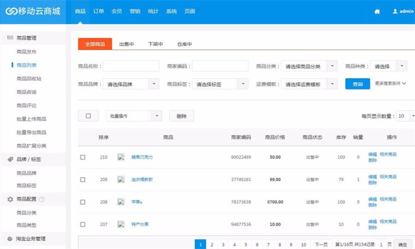Select the checkbox for 连衣裙新款 row
The height and width of the screenshot is (249, 415).
point(83,179)
